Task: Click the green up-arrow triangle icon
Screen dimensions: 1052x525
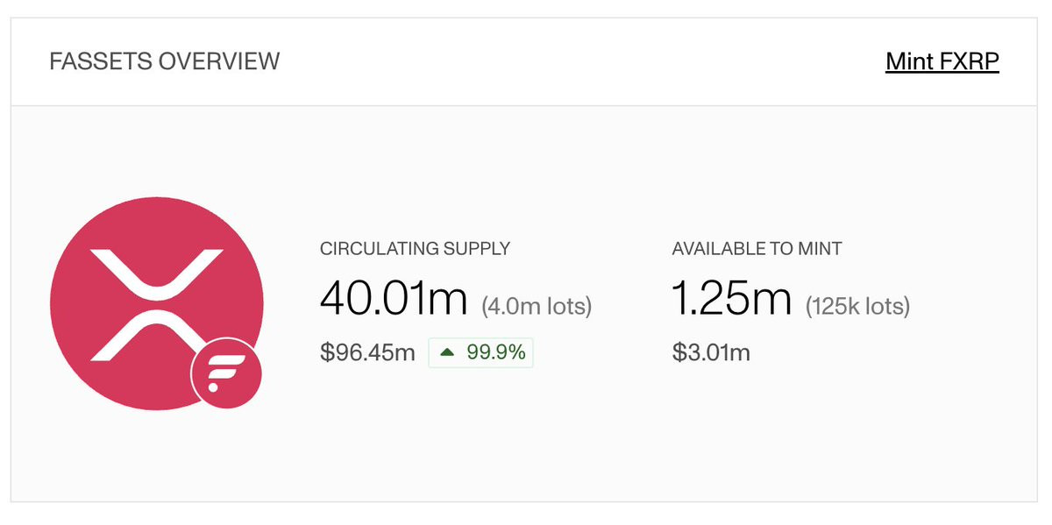Action: pyautogui.click(x=447, y=353)
